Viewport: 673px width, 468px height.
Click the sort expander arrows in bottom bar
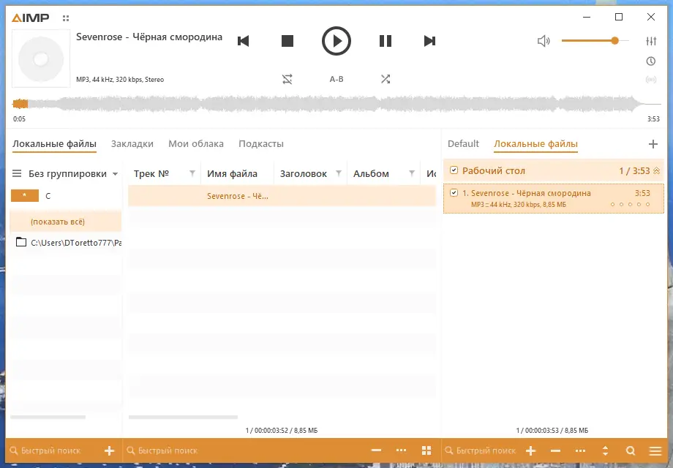click(605, 450)
